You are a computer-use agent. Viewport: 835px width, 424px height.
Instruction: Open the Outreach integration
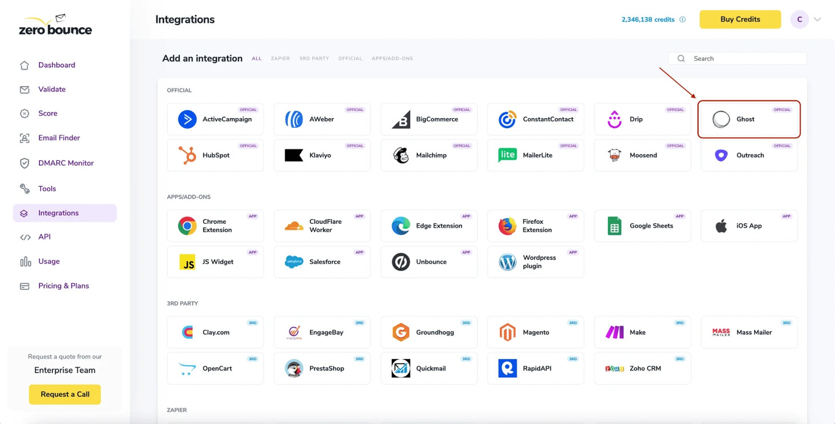(749, 155)
